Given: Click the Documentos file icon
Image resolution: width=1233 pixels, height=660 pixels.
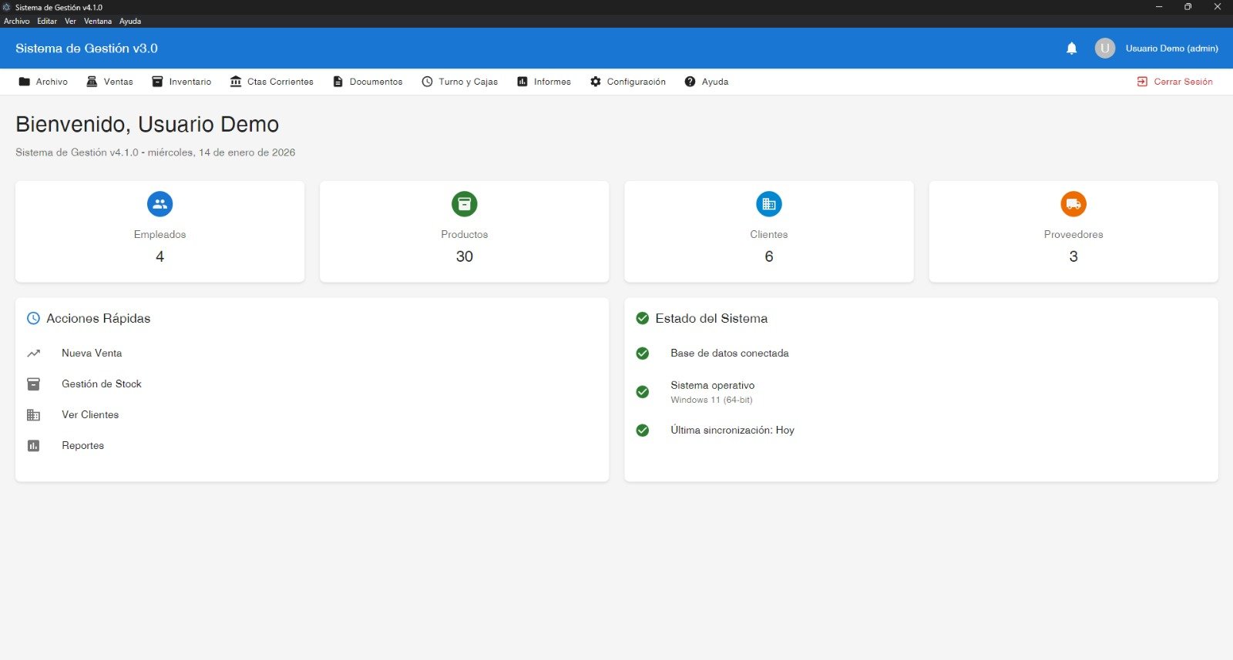Looking at the screenshot, I should click(x=338, y=82).
